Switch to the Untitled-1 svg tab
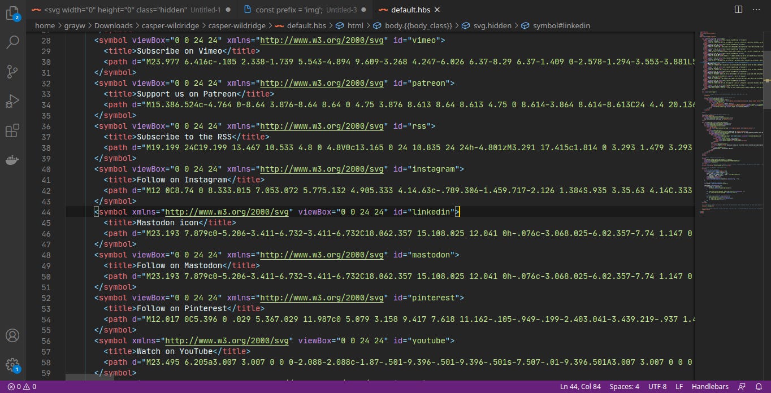Image resolution: width=771 pixels, height=393 pixels. 132,10
